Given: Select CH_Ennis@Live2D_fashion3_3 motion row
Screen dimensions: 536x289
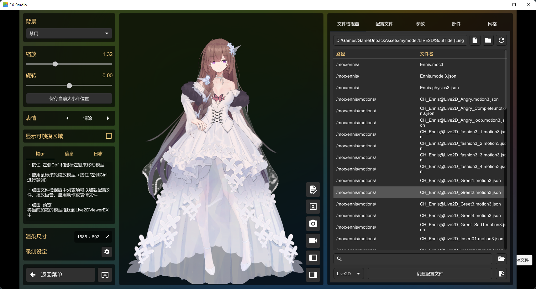Looking at the screenshot, I should point(419,157).
